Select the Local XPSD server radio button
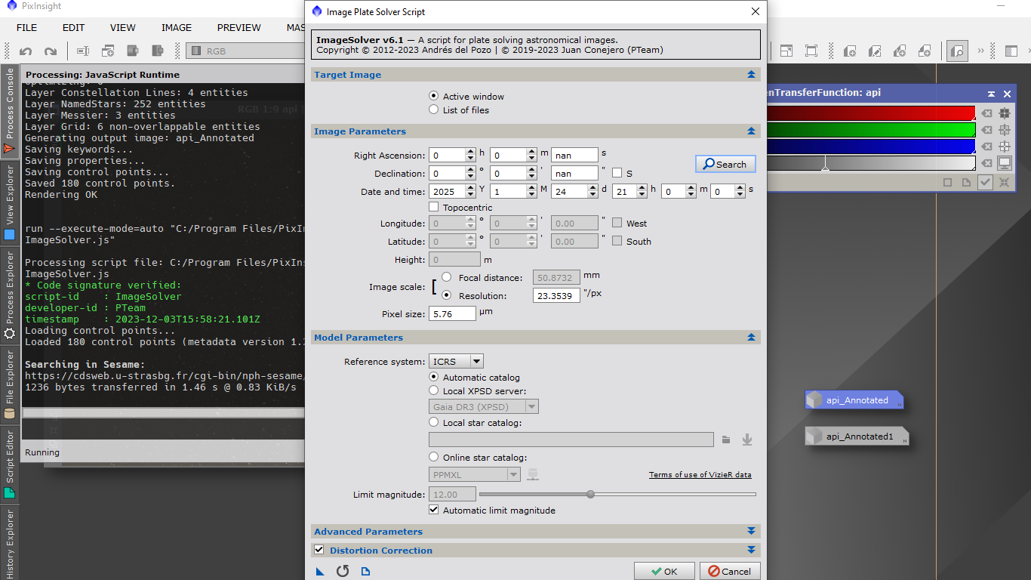 click(x=433, y=391)
